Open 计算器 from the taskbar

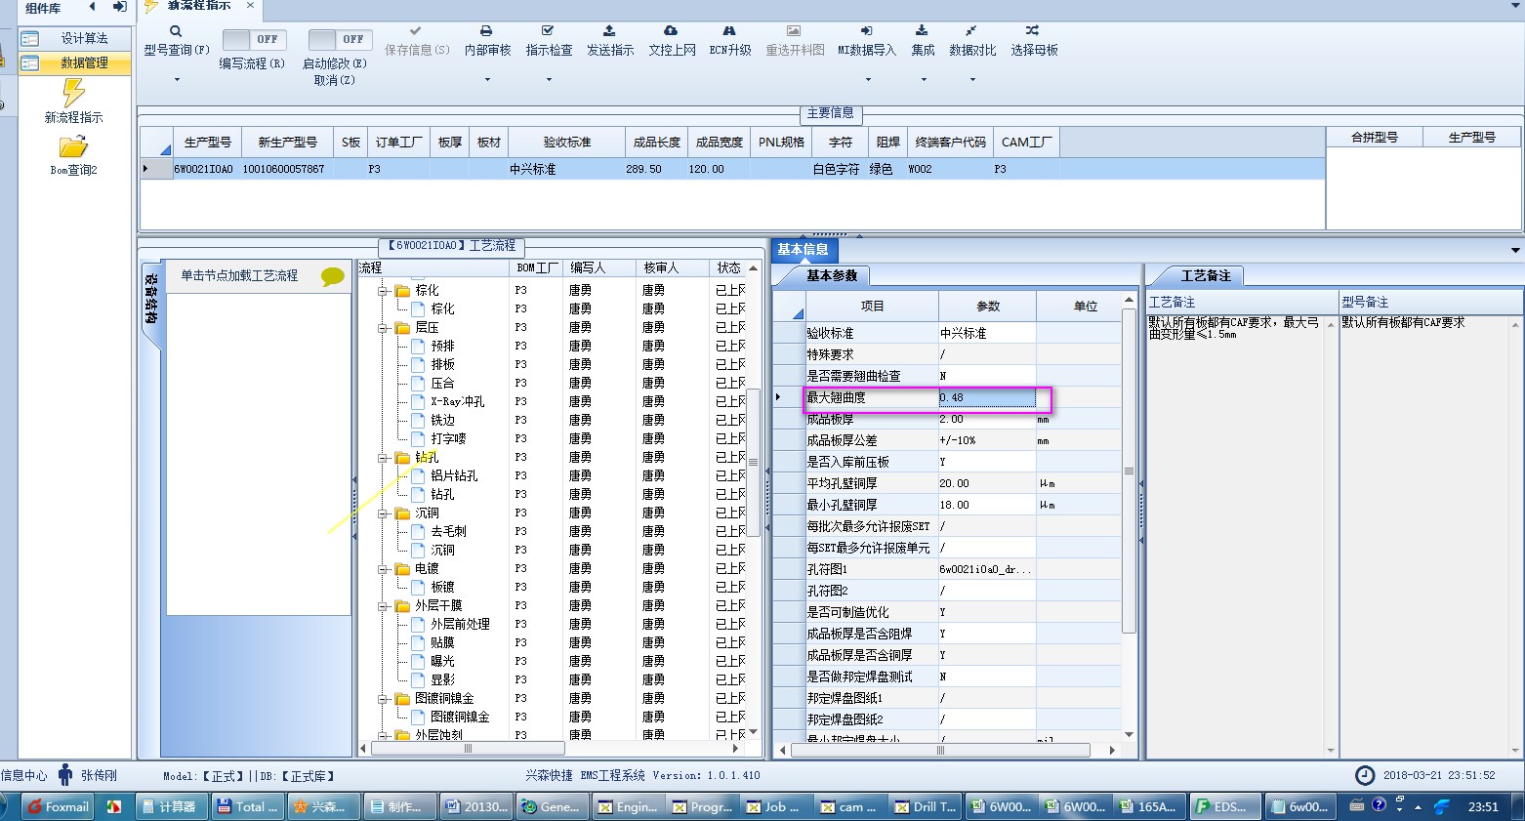pyautogui.click(x=169, y=806)
